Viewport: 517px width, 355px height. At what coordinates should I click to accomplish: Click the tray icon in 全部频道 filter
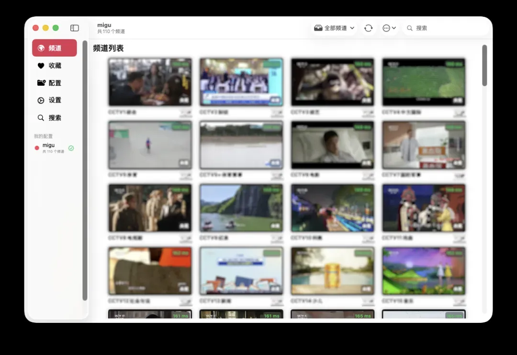click(x=318, y=28)
